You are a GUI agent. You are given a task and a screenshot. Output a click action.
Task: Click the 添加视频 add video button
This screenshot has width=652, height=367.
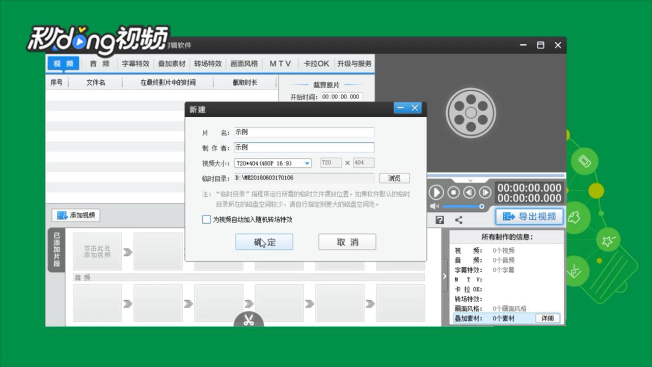click(x=76, y=215)
